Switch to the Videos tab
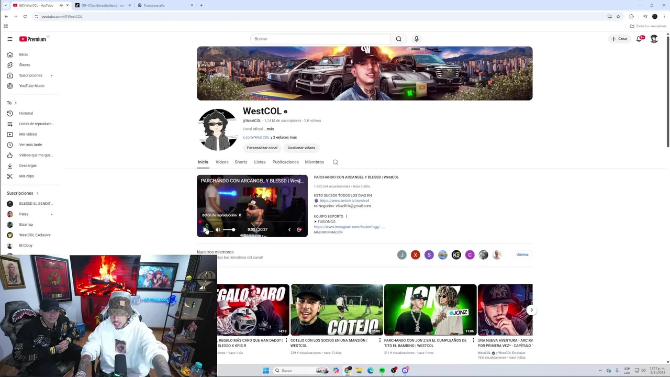This screenshot has height=377, width=670. click(x=222, y=162)
